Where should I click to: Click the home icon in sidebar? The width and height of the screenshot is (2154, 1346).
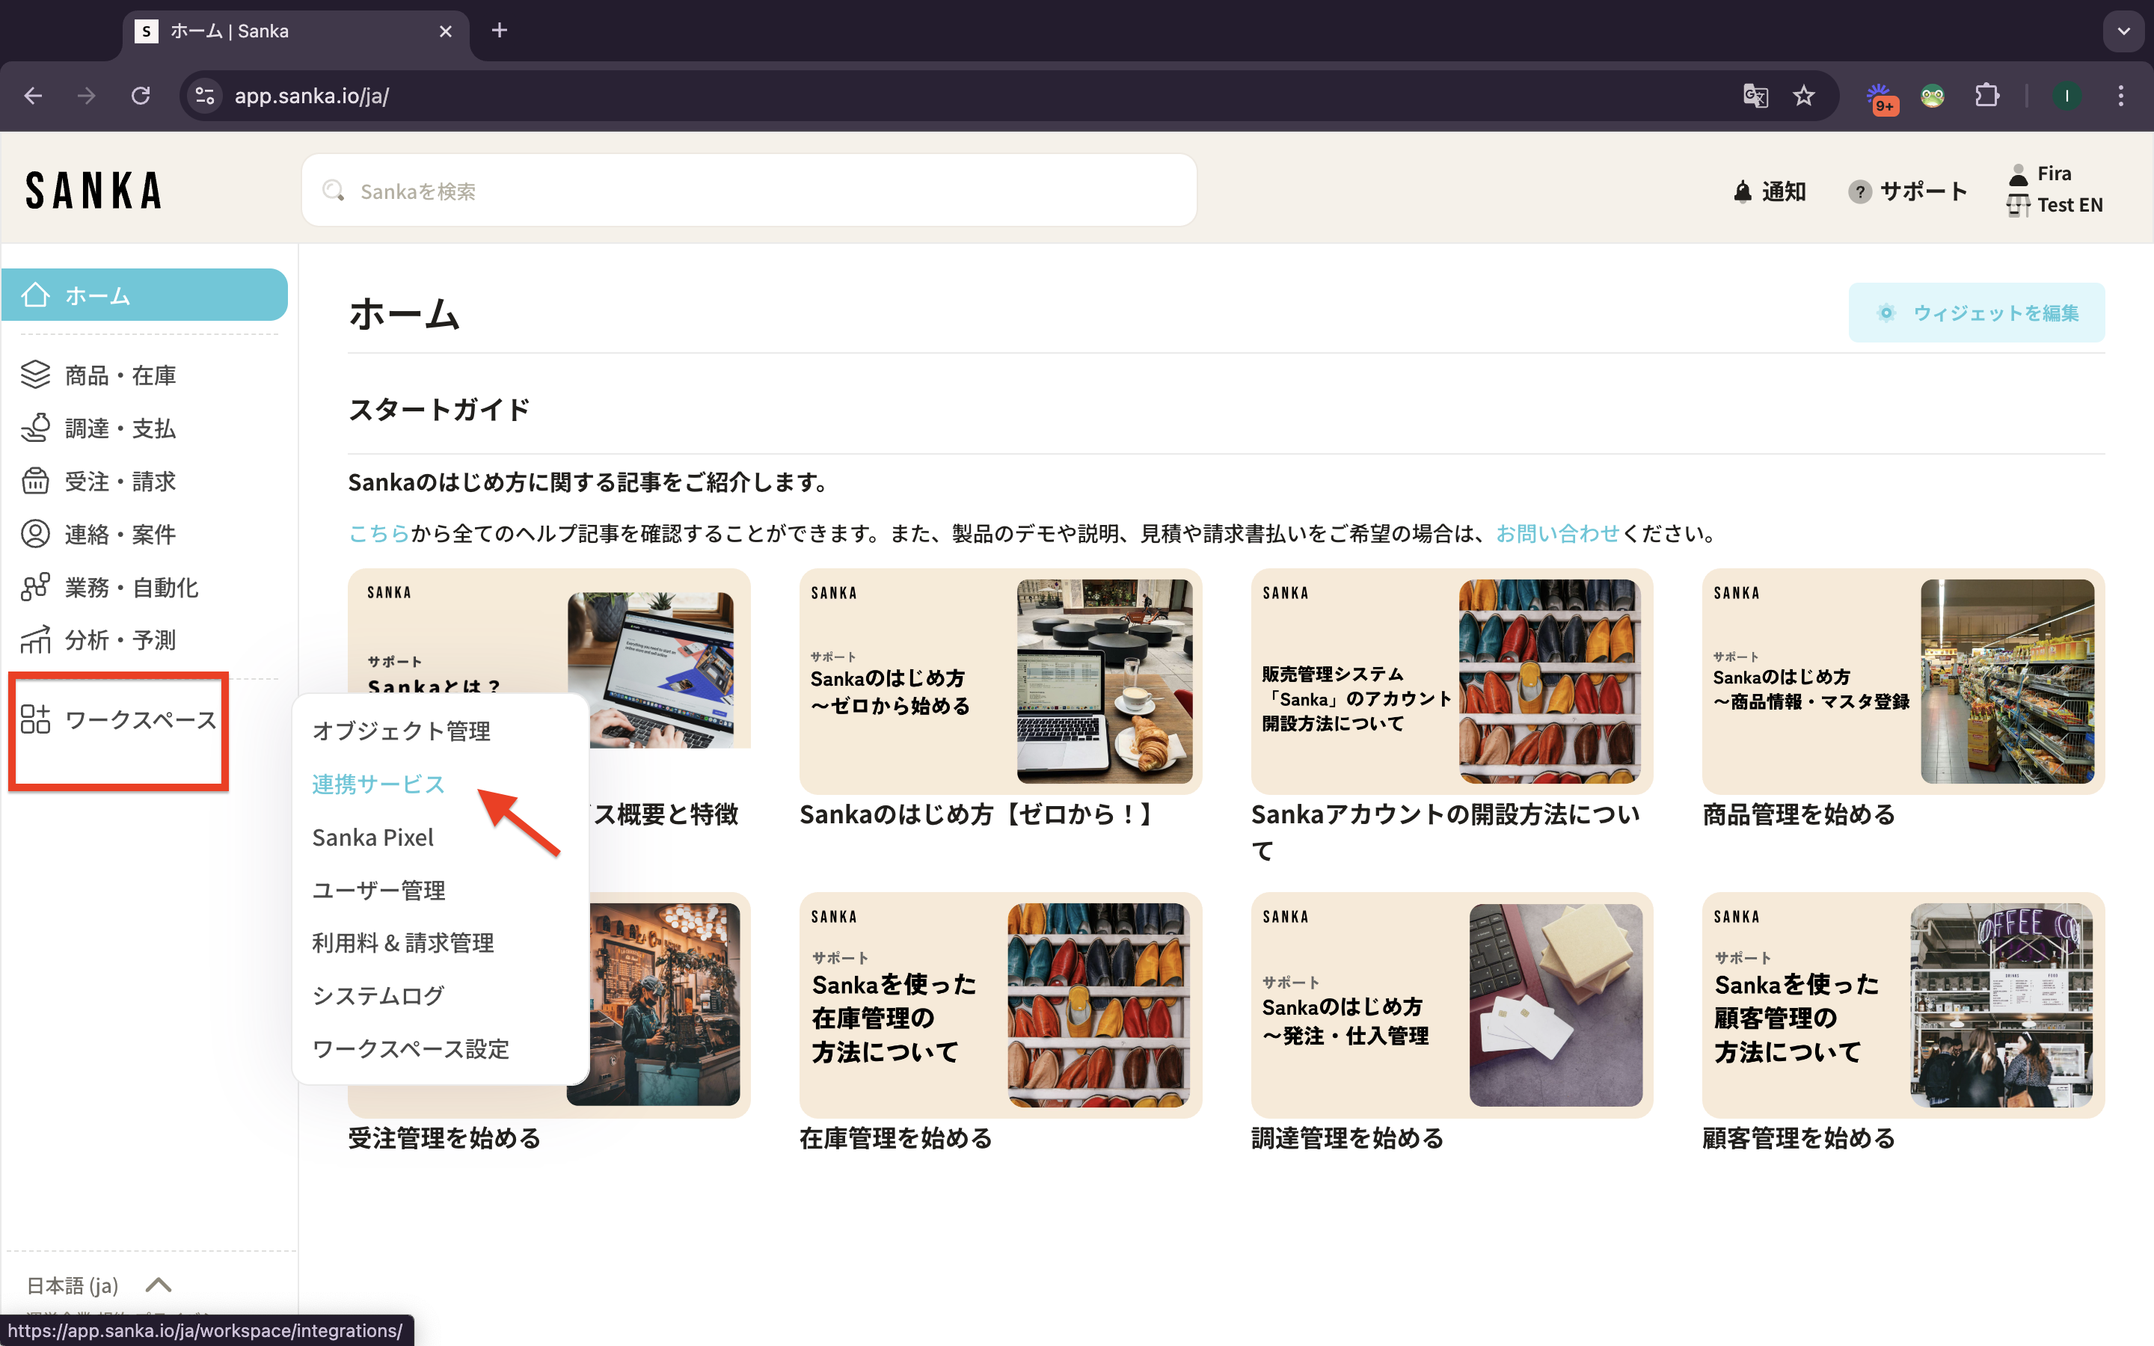coord(36,295)
